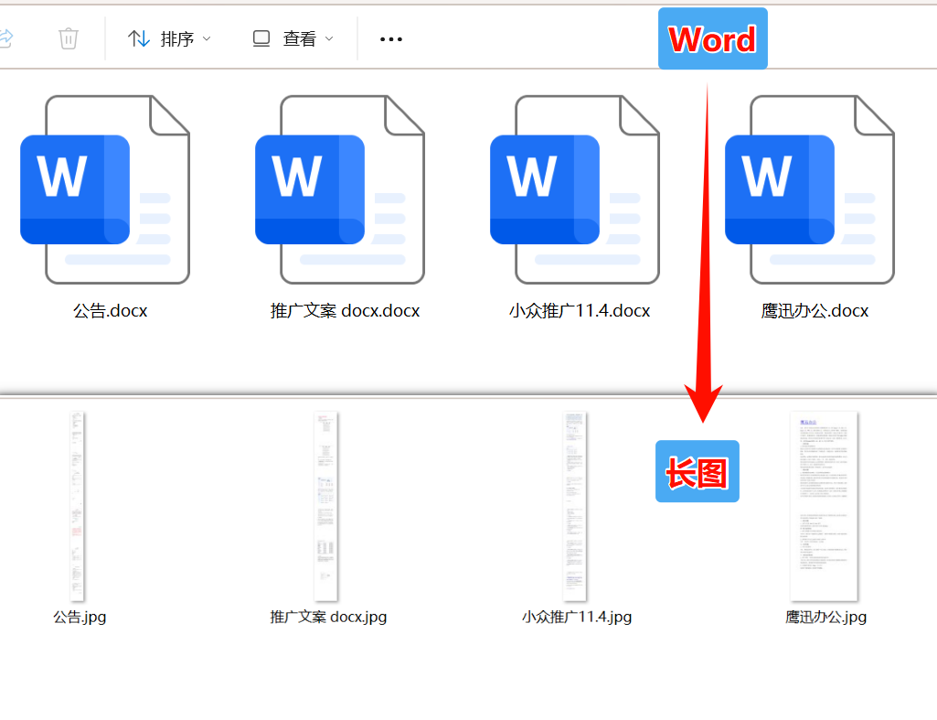Expand the 查看 view dropdown chevron
The width and height of the screenshot is (937, 720).
pyautogui.click(x=329, y=38)
